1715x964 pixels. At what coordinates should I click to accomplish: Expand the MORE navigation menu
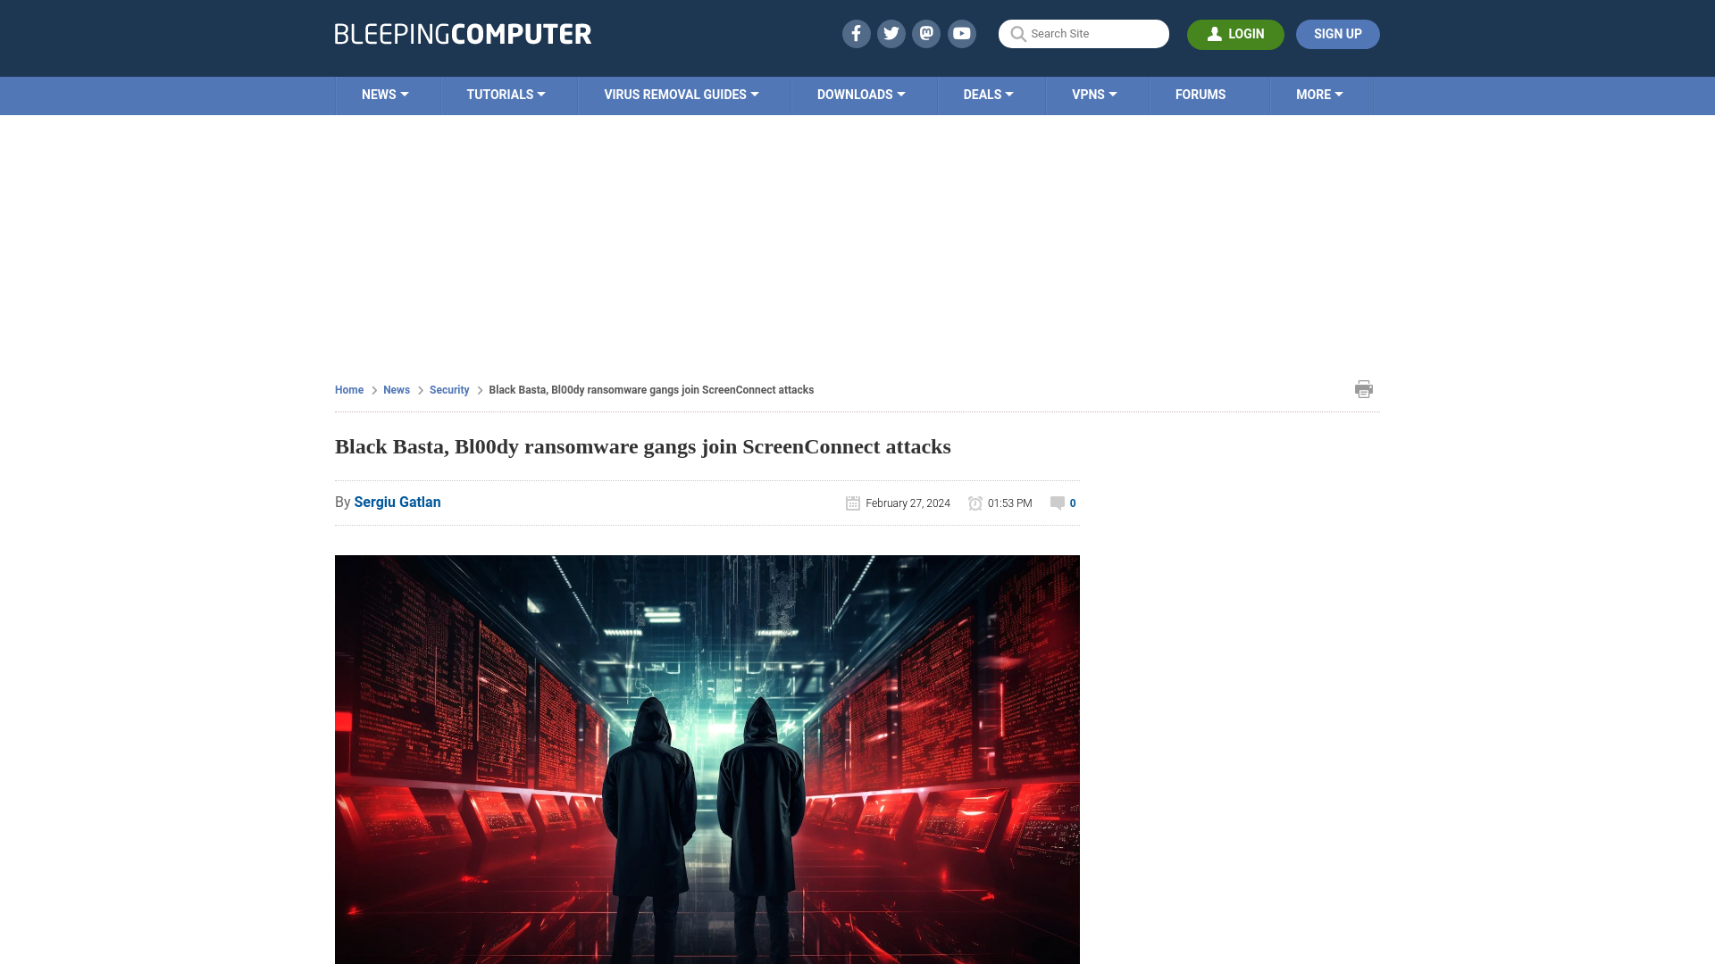pyautogui.click(x=1319, y=94)
